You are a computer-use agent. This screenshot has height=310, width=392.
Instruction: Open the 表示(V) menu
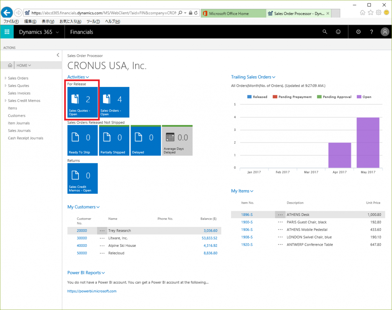[x=48, y=21]
